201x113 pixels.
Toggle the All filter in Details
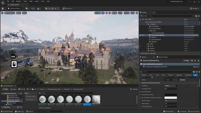pyautogui.click(x=195, y=75)
